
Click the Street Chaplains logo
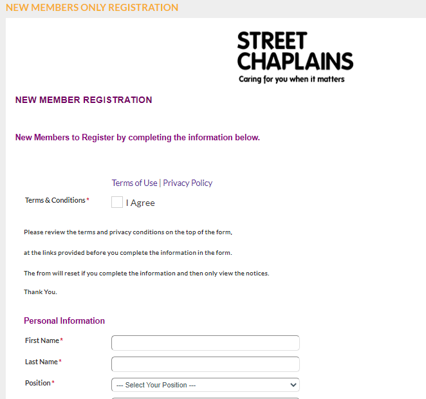pos(295,57)
